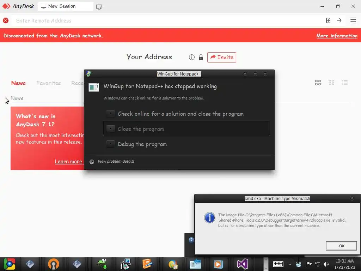Open Visual Studio from the taskbar
This screenshot has height=271, width=361.
pyautogui.click(x=243, y=264)
